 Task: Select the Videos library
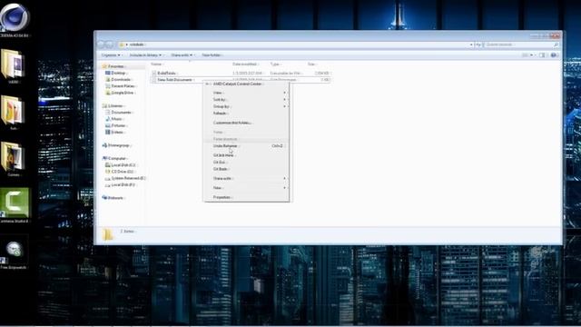pyautogui.click(x=115, y=132)
